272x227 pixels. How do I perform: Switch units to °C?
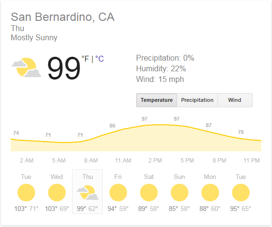coord(100,59)
